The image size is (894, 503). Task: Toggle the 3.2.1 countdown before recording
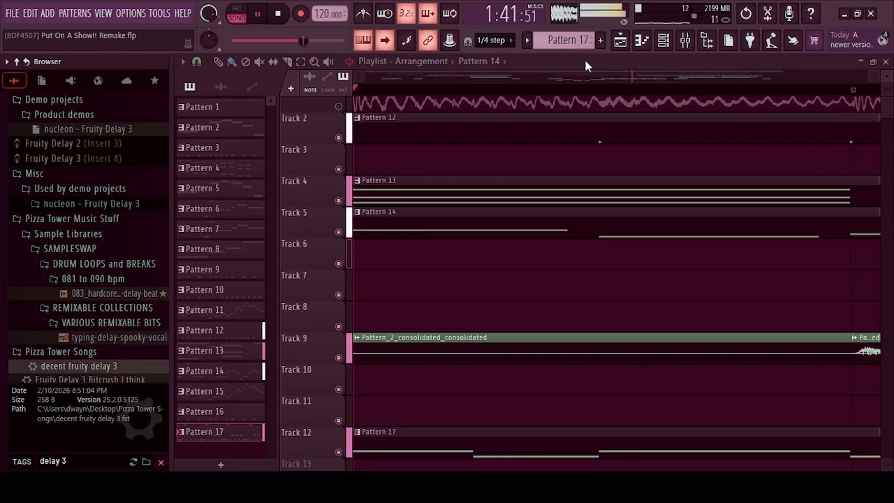[406, 13]
